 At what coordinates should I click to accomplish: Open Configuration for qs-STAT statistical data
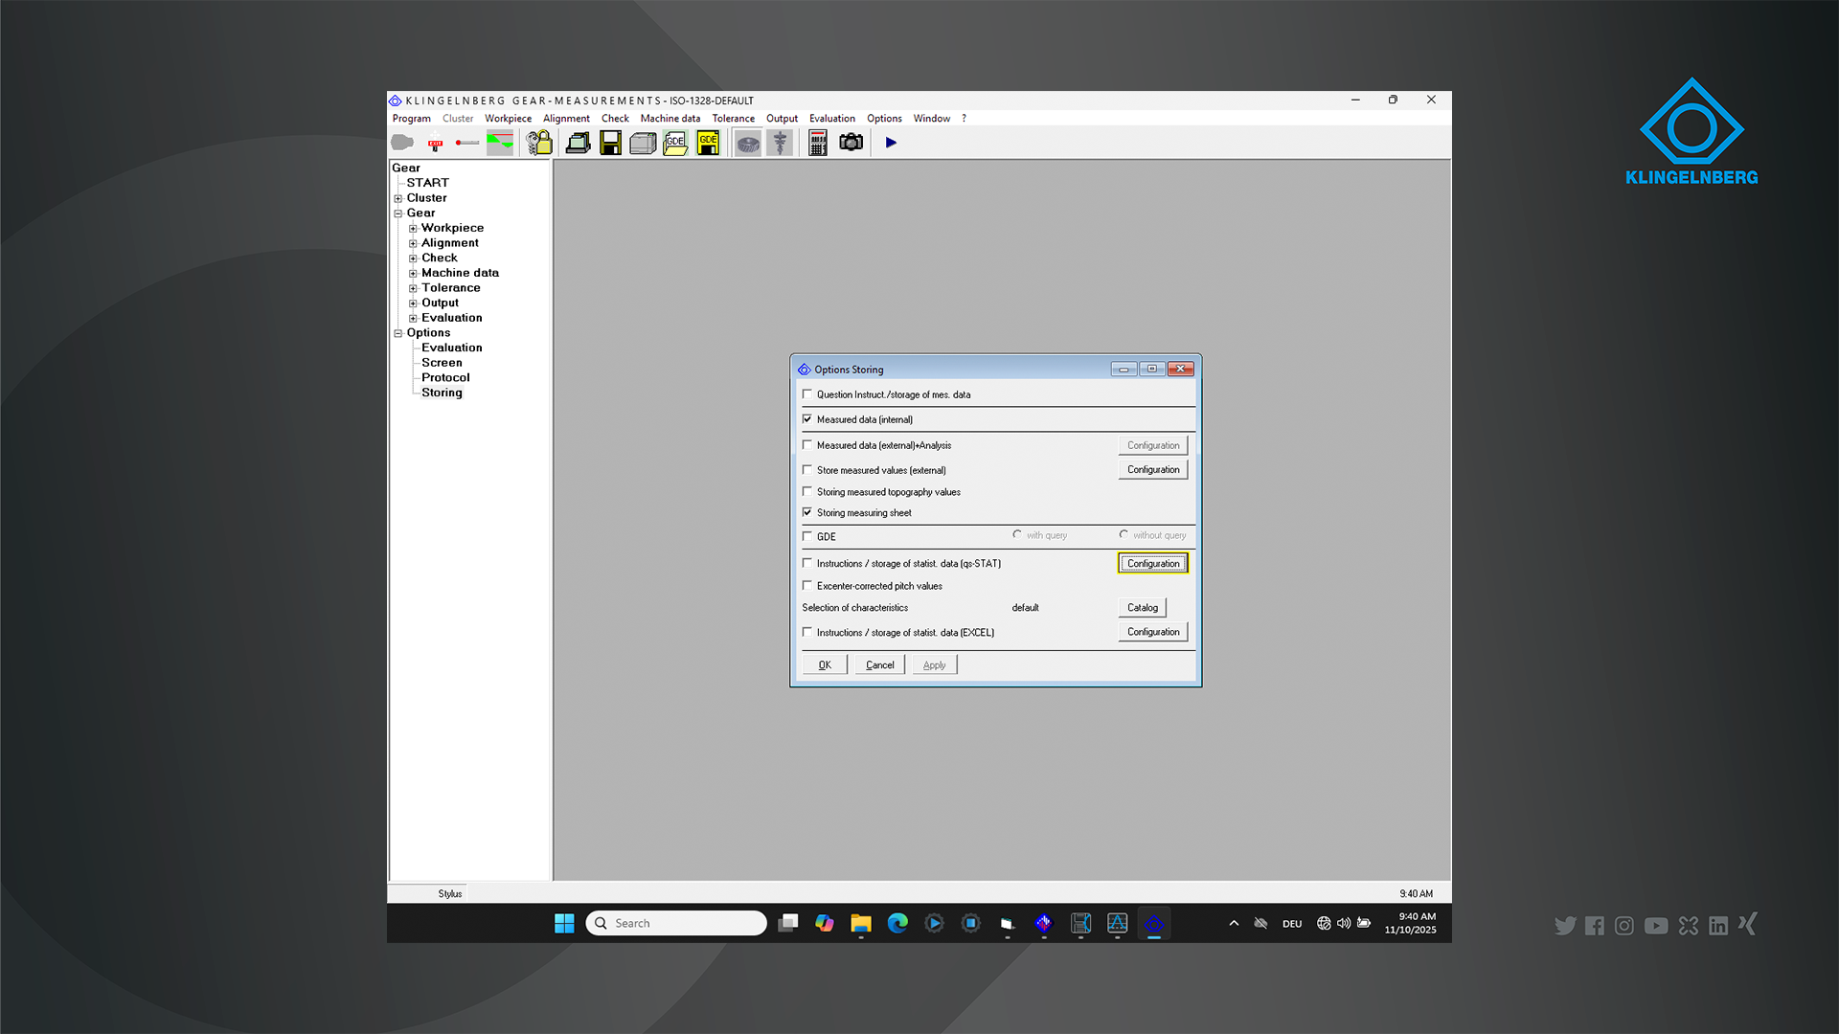[x=1153, y=564]
